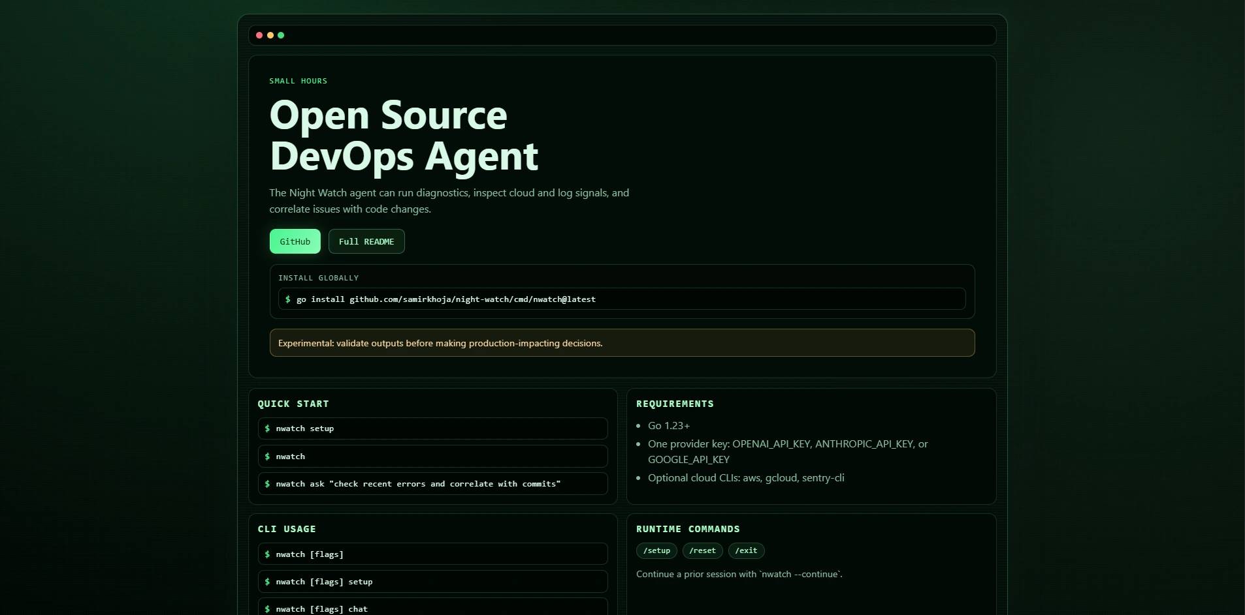Click the plain 'nwatch' quick start command
The width and height of the screenshot is (1245, 615).
[432, 457]
